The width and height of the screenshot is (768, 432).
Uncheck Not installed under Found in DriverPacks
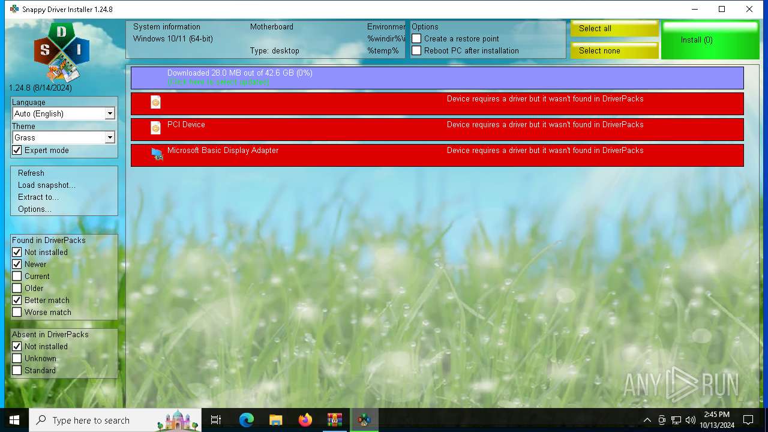tap(17, 252)
